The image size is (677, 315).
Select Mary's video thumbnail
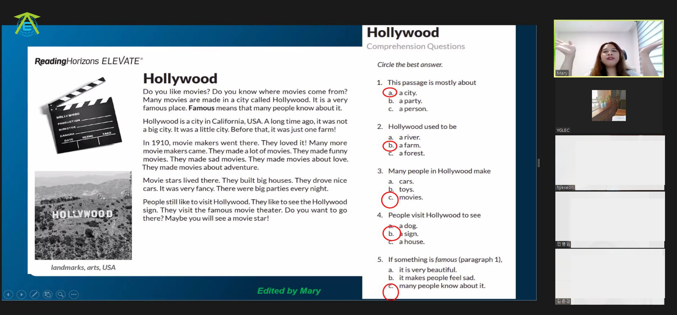(x=609, y=48)
